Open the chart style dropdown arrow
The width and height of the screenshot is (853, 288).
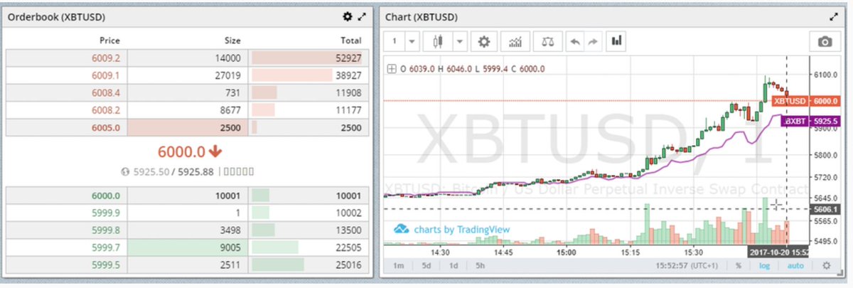click(x=459, y=41)
